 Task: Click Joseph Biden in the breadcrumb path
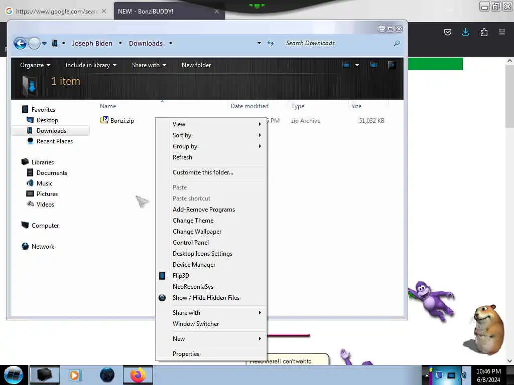point(92,43)
